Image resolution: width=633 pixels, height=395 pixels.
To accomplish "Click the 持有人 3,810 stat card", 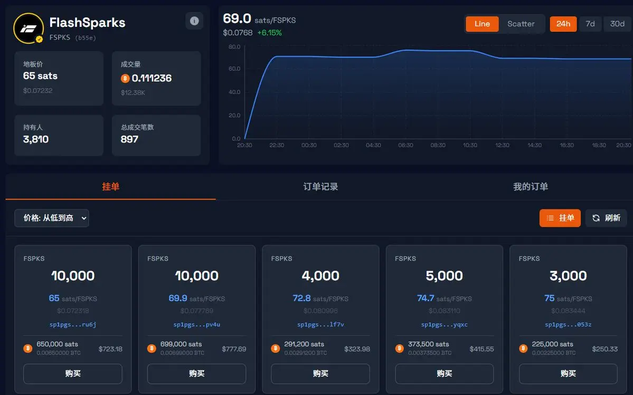I will coord(59,136).
